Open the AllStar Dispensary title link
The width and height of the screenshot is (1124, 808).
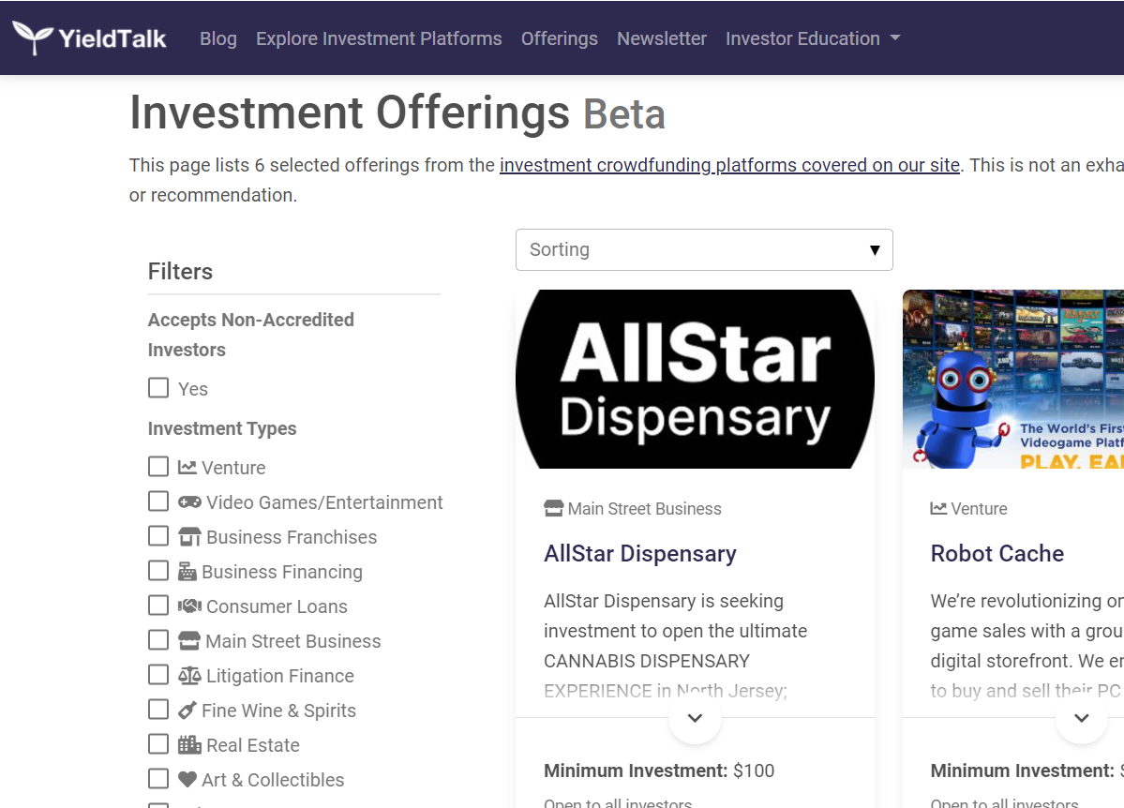(640, 553)
